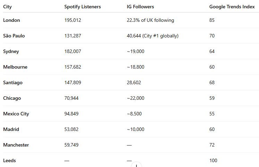
Task: Click London's 195,012 Spotify listeners value
Action: tap(73, 20)
